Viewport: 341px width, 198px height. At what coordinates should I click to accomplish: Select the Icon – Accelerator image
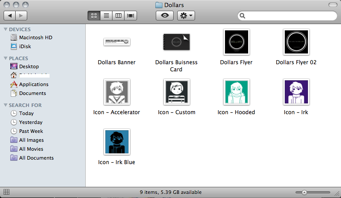tap(117, 92)
